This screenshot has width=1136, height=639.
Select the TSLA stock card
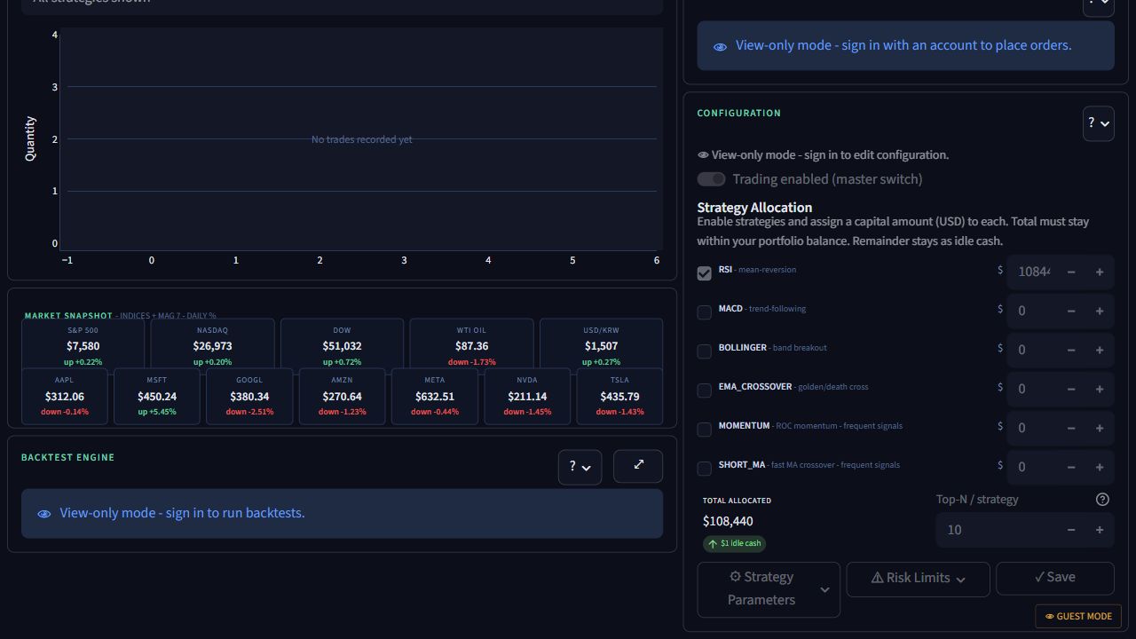tap(619, 396)
